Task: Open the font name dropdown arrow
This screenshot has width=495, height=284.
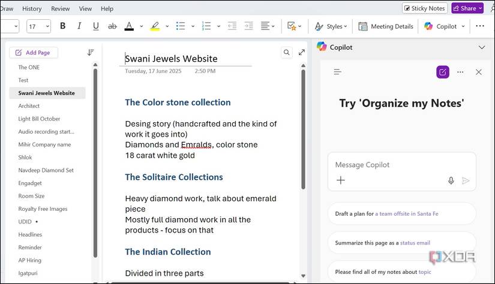Action: coord(16,26)
